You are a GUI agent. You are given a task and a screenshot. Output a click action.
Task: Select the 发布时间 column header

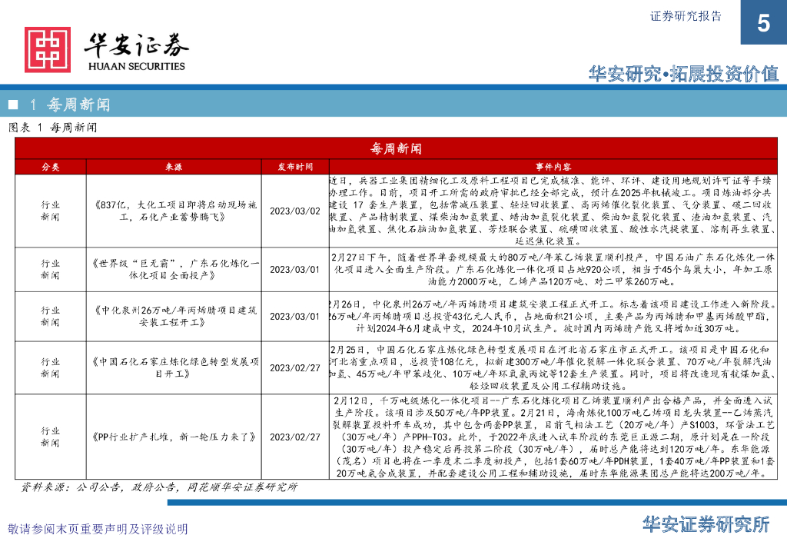(x=295, y=167)
